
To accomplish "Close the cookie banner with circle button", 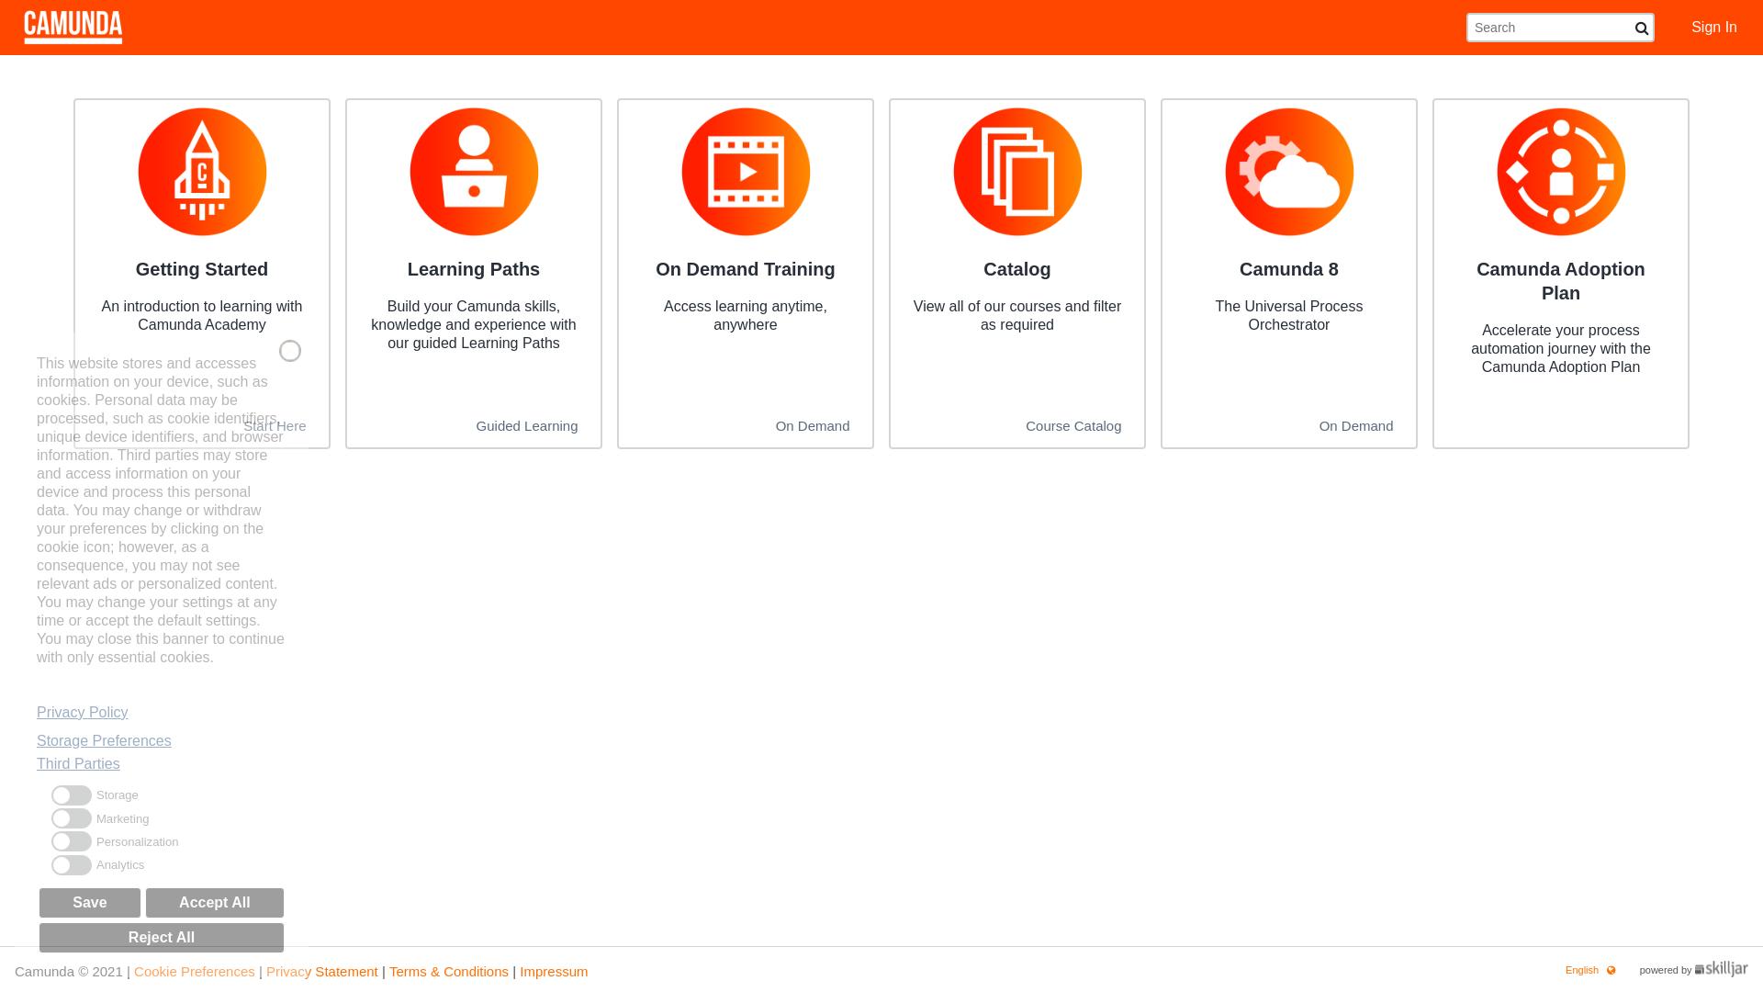I will (x=290, y=351).
